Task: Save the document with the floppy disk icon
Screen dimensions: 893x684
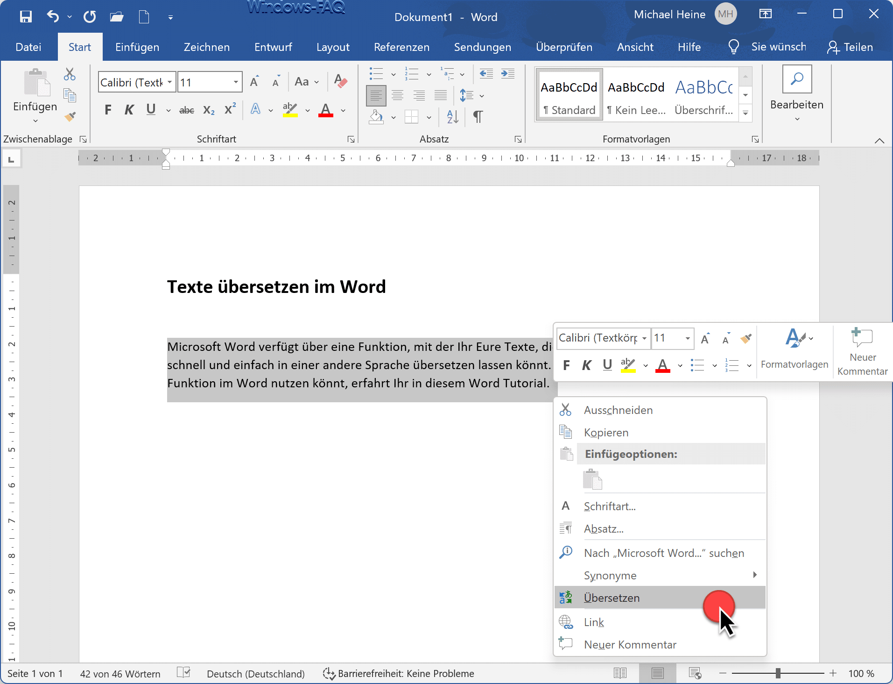Action: pos(26,17)
